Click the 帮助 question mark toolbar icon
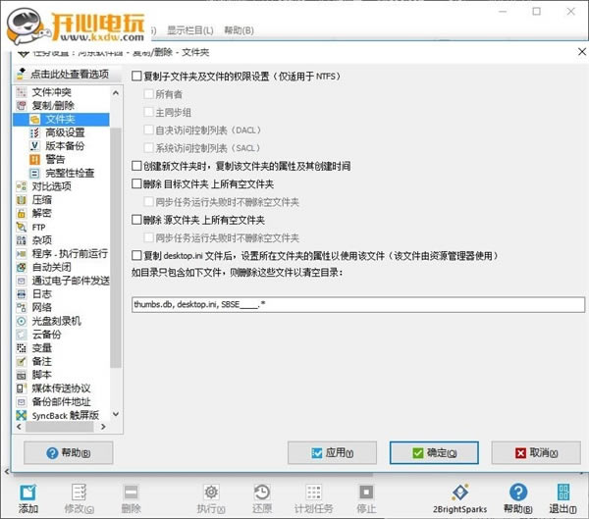 tap(518, 493)
